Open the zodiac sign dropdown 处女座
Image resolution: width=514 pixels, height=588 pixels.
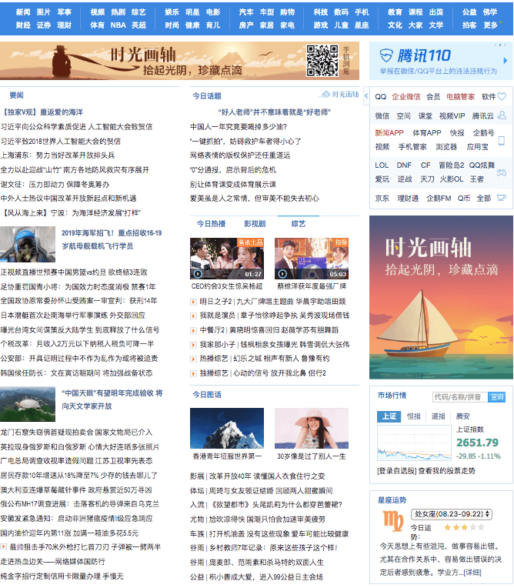452,514
